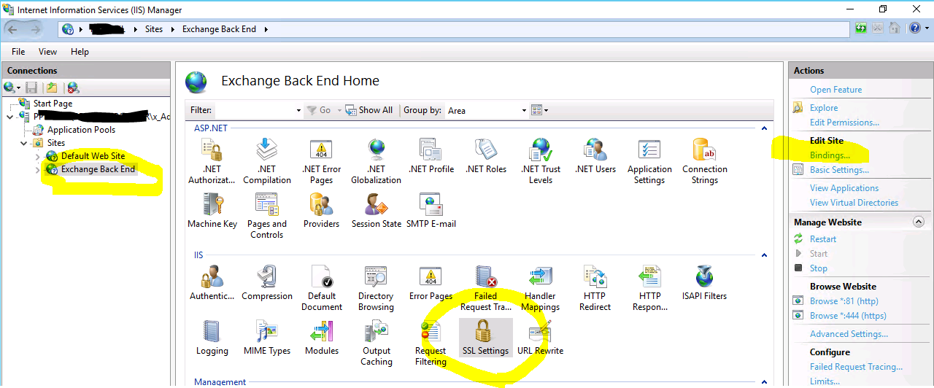Select Exchange Back End site node
This screenshot has width=934, height=388.
(98, 169)
